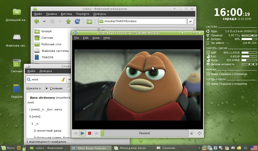Open the Edit menu in GNOME MPlayer

point(86,38)
